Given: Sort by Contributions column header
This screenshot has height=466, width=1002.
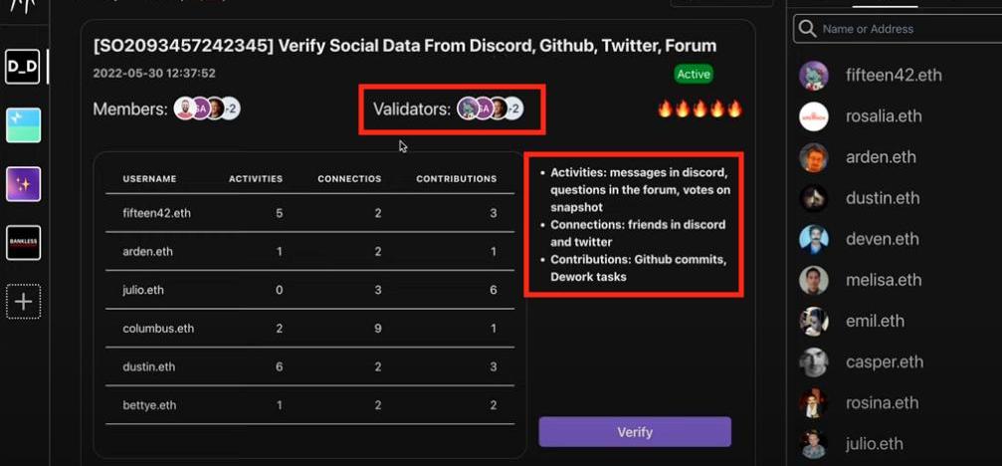Looking at the screenshot, I should 456,179.
